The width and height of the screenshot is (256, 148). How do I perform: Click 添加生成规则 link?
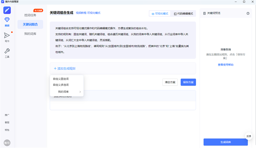[65, 69]
